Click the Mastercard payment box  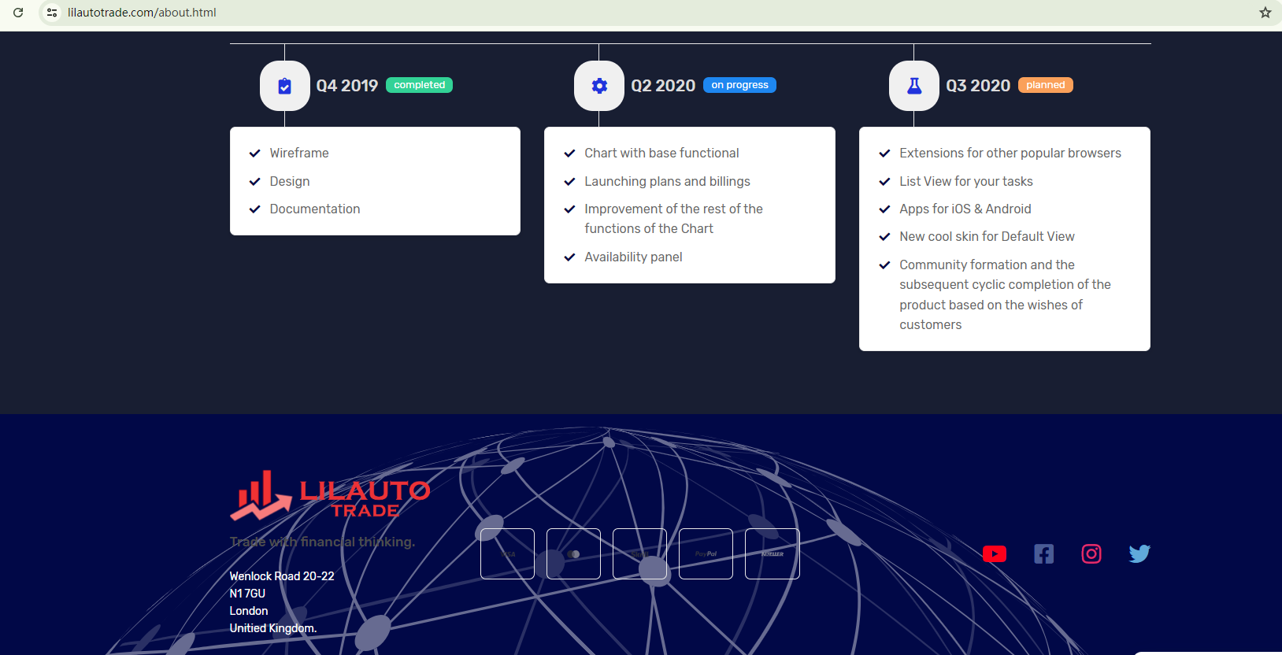click(x=574, y=554)
